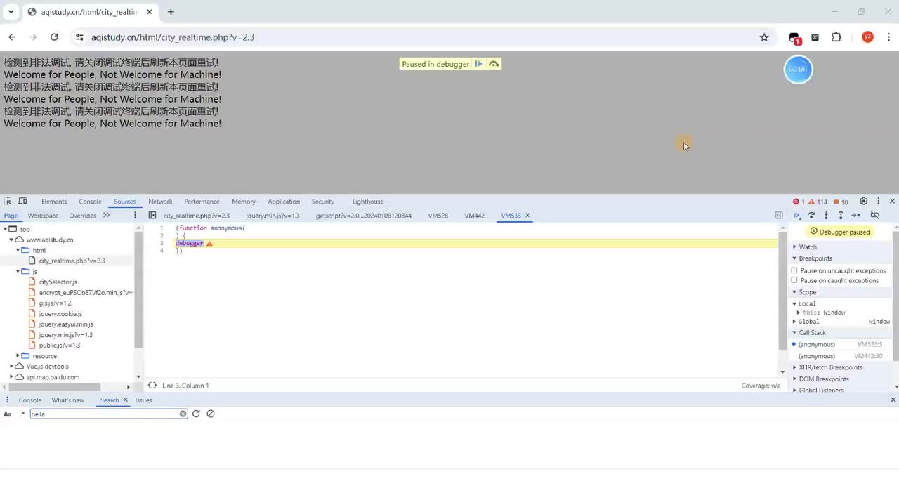Click the red error count indicator
The image size is (899, 479).
799,202
